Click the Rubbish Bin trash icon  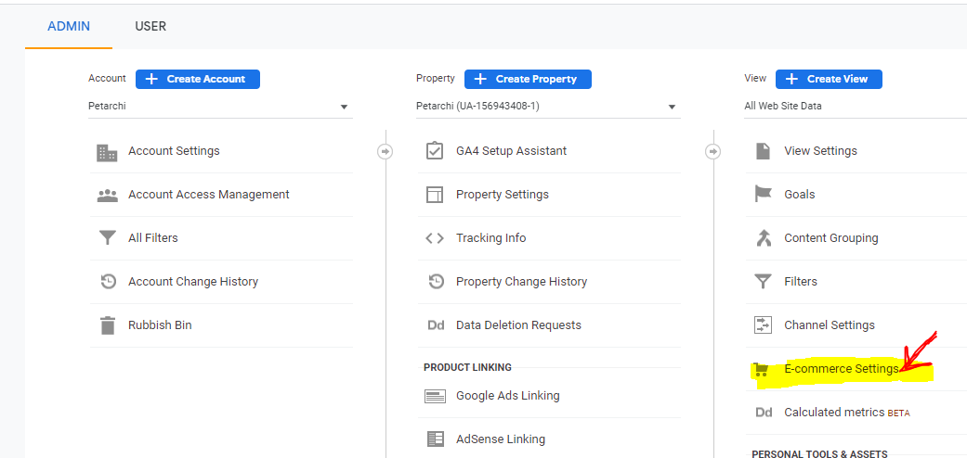108,325
